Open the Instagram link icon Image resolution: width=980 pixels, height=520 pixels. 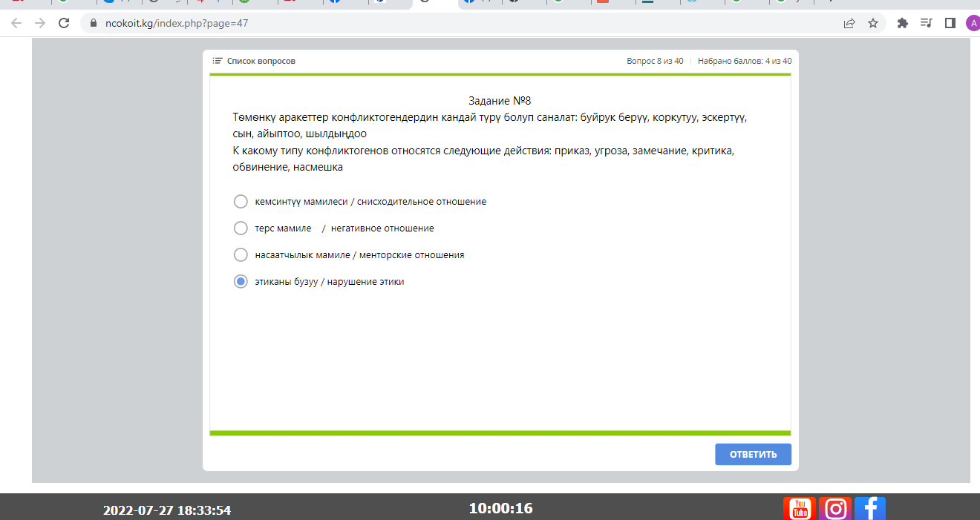[835, 509]
